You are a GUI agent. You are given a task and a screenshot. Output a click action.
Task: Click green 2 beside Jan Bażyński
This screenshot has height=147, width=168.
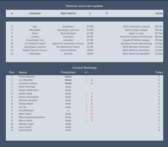(x=92, y=80)
